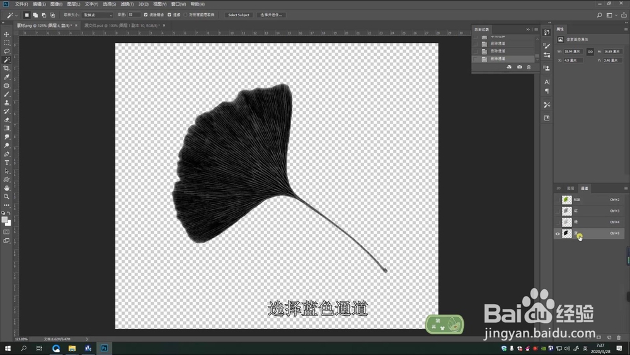The width and height of the screenshot is (630, 355).
Task: Toggle the anti-alias checkbox (消除锯齿)
Action: coord(146,15)
